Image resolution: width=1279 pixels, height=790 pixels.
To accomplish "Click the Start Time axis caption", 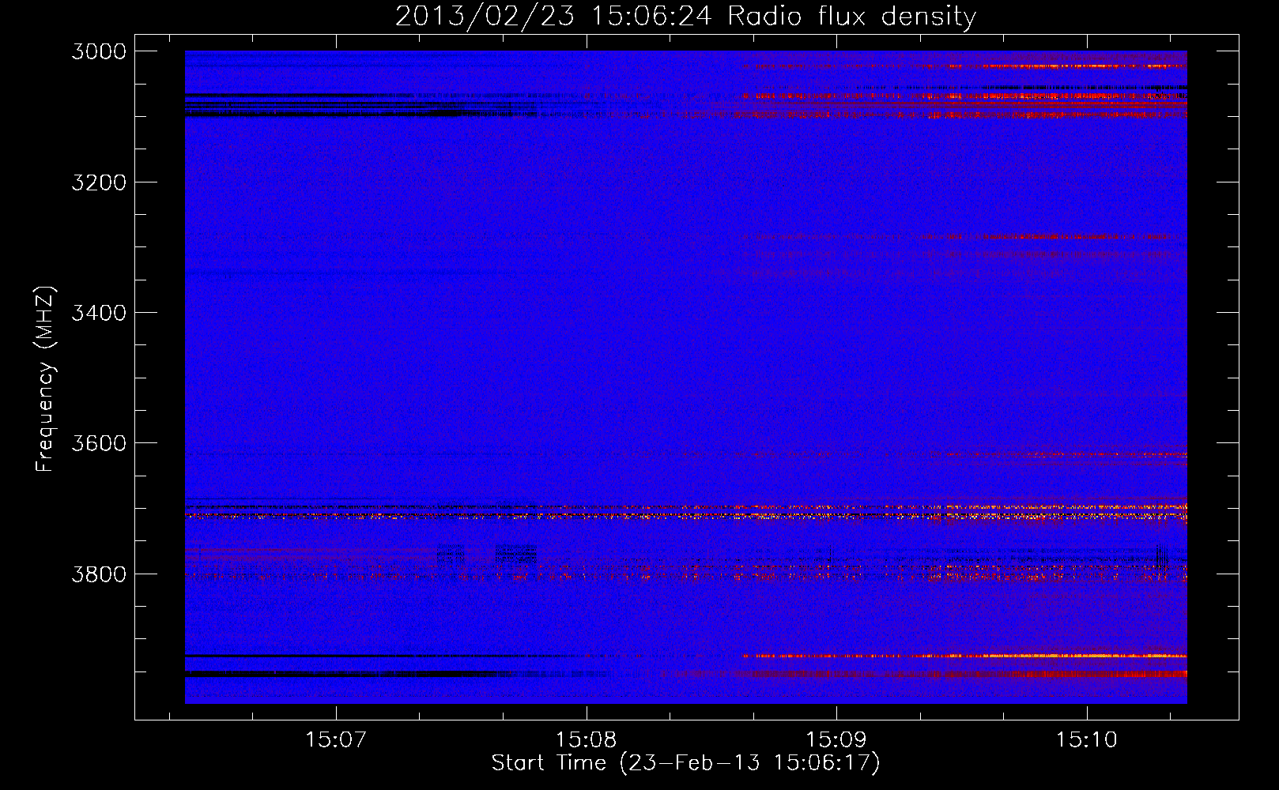I will coord(685,763).
